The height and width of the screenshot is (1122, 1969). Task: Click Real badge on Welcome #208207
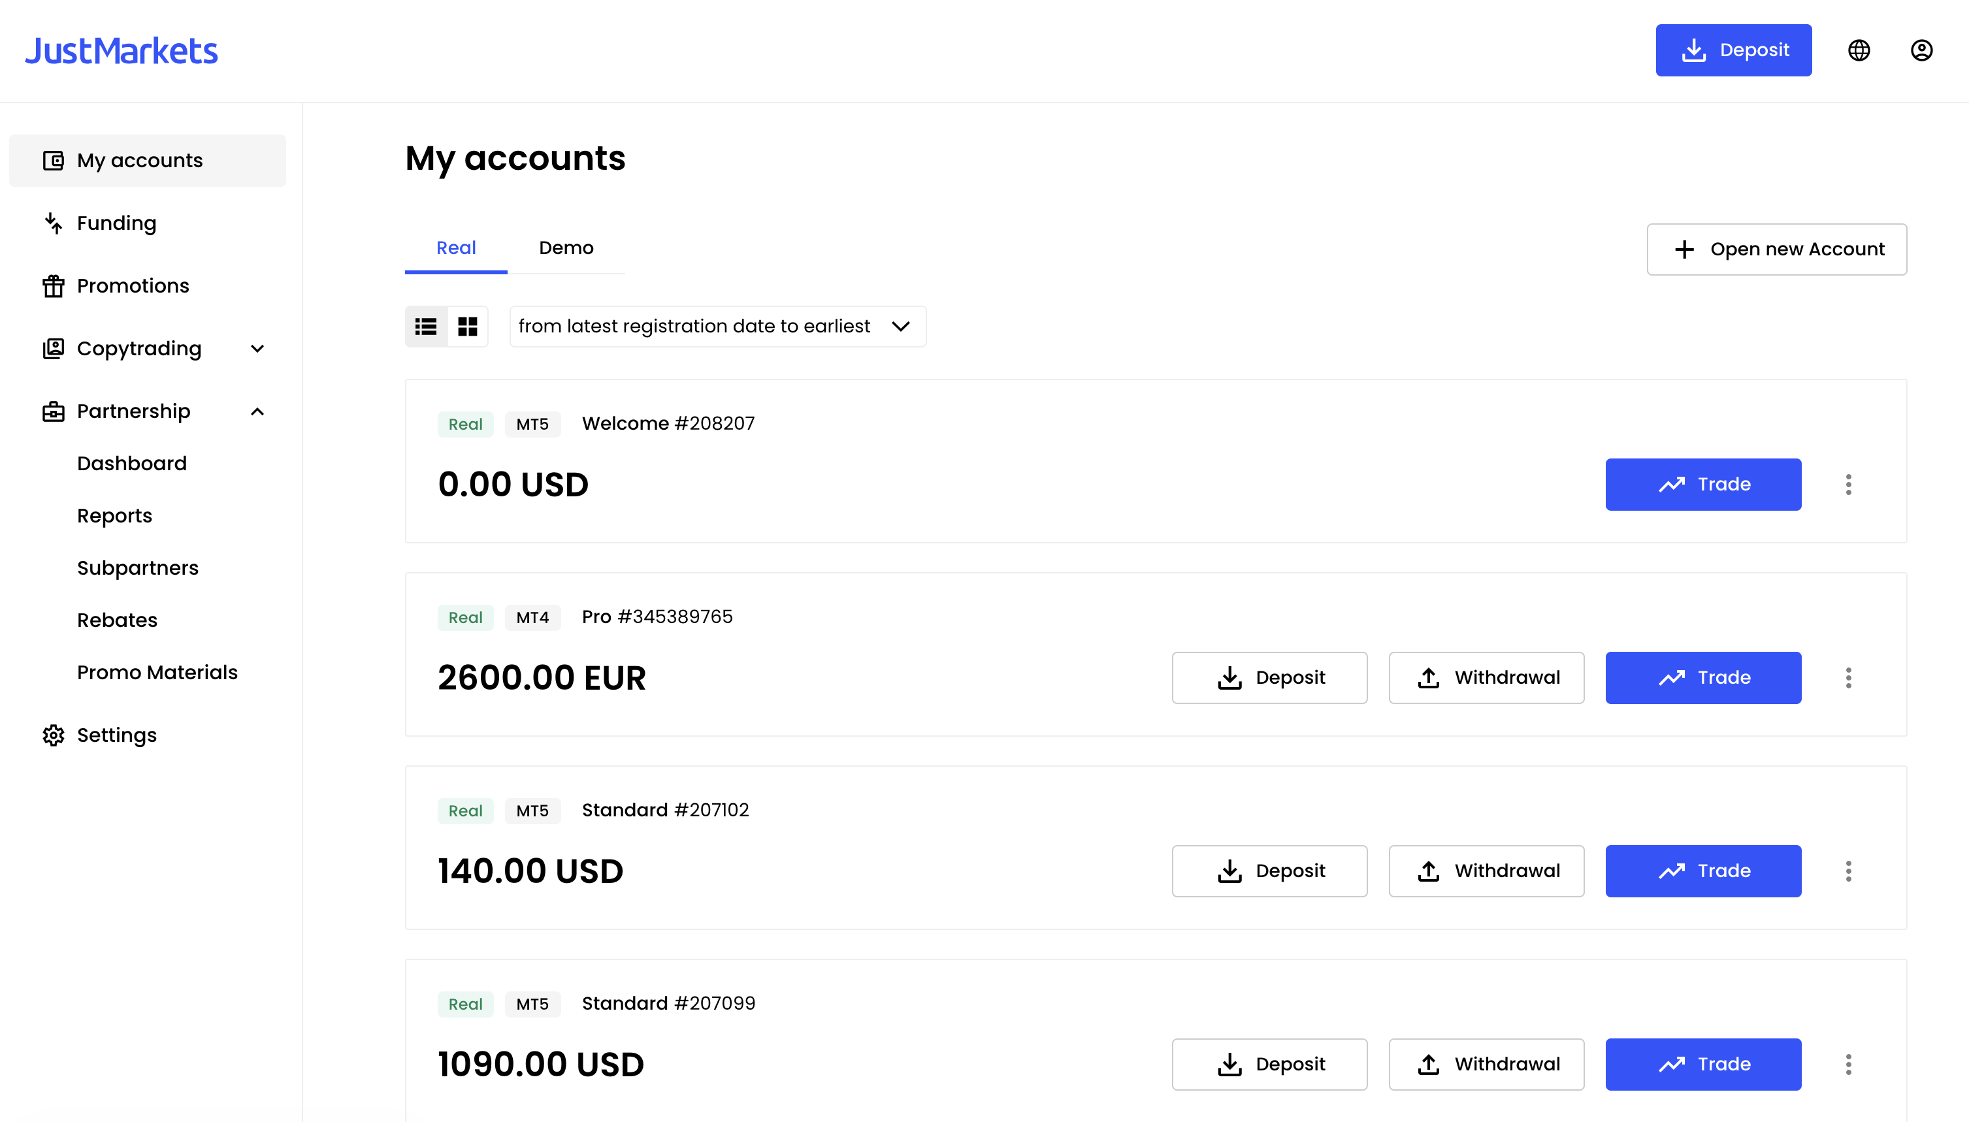click(466, 425)
